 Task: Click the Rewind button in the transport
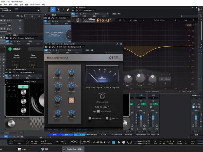coord(97,142)
